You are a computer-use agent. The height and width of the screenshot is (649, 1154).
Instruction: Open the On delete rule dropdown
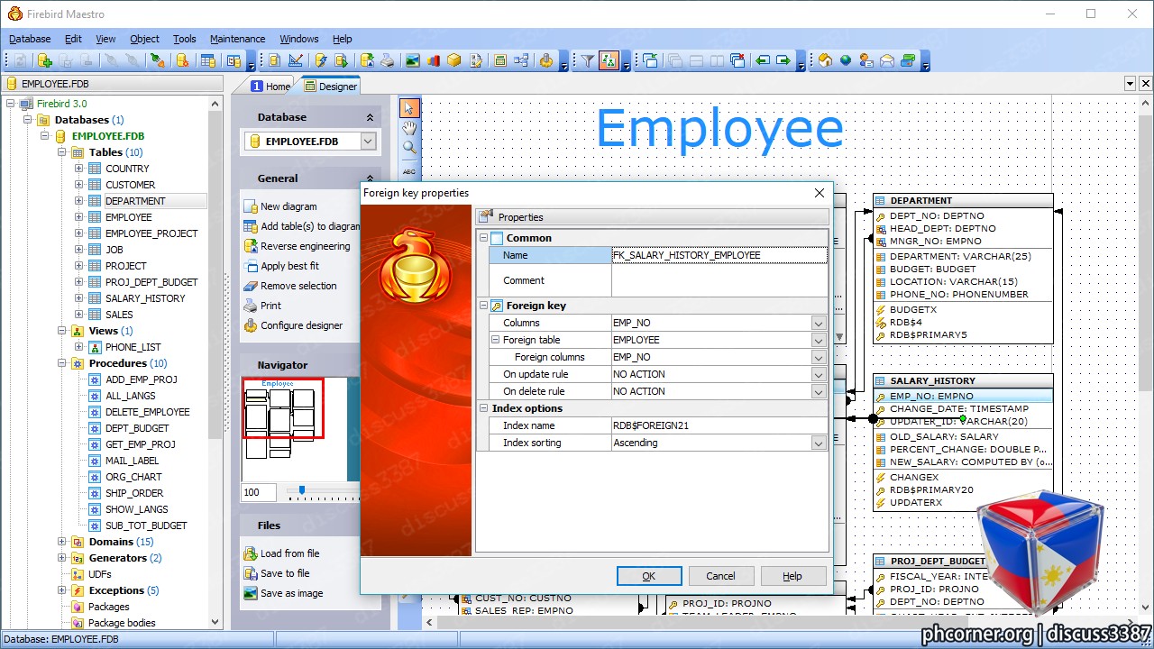coord(819,391)
